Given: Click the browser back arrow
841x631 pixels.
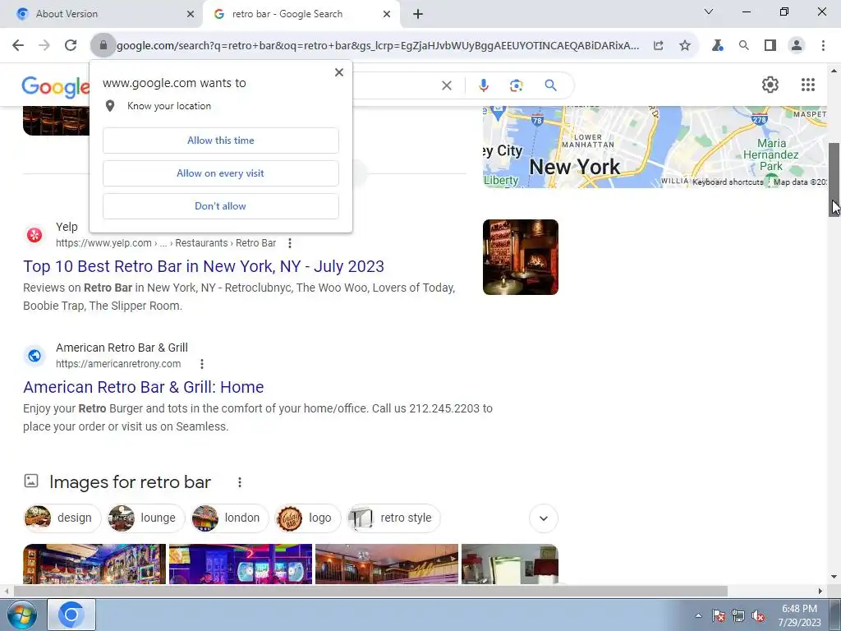Looking at the screenshot, I should pos(18,46).
